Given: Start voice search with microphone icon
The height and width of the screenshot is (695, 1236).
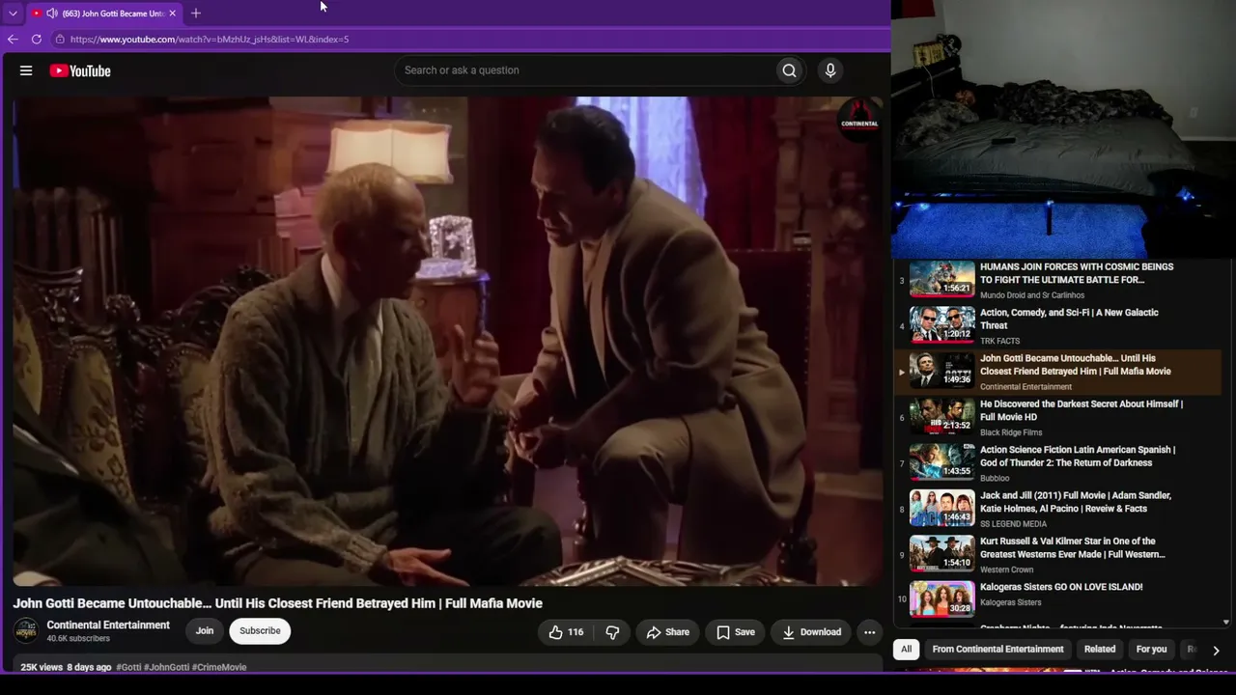Looking at the screenshot, I should pyautogui.click(x=830, y=70).
